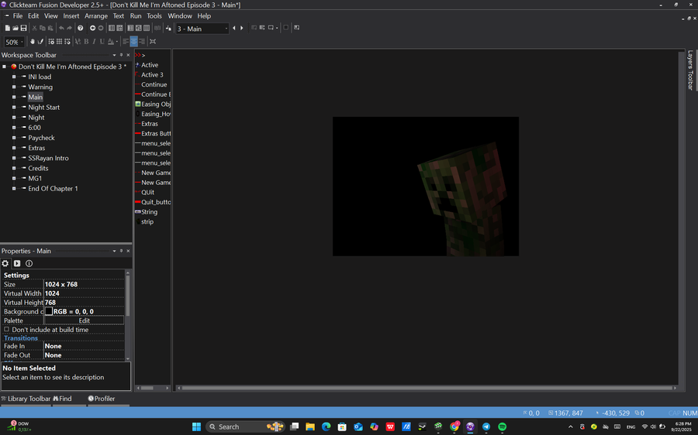Image resolution: width=698 pixels, height=435 pixels.
Task: Expand the Paycheck frame node
Action: click(x=14, y=138)
